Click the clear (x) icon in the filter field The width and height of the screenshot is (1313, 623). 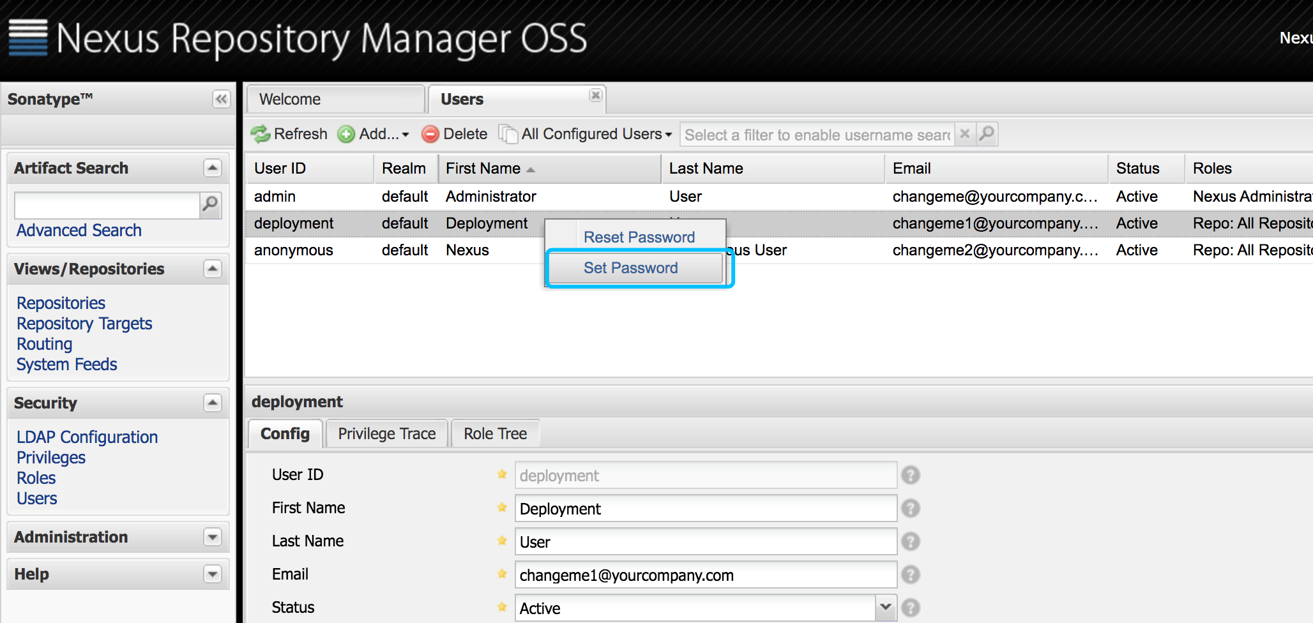964,134
